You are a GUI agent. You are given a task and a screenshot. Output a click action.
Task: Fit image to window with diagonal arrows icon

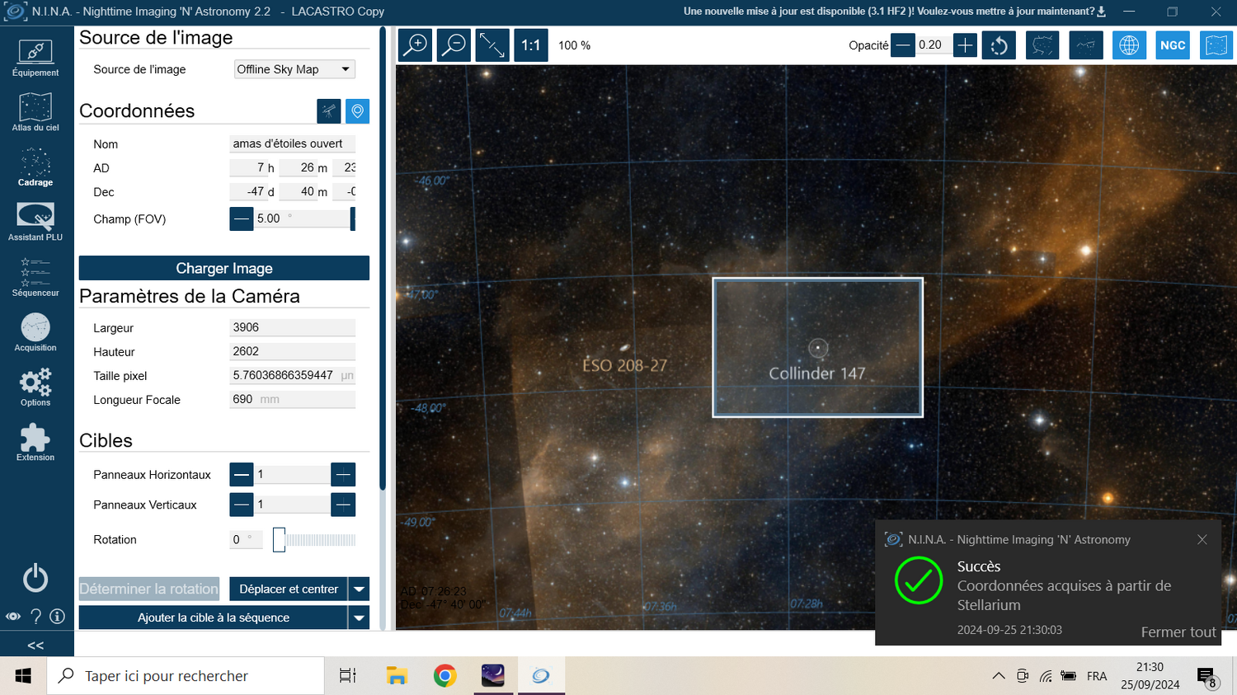[x=492, y=45]
